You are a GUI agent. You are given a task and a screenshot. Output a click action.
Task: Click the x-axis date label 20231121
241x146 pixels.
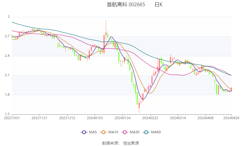coord(39,118)
